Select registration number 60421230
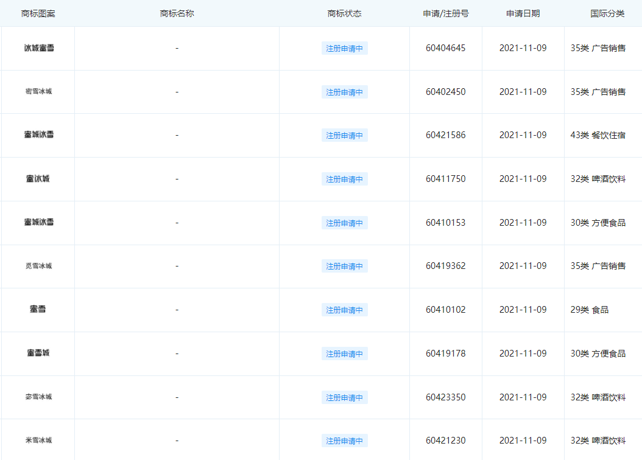 [x=445, y=441]
